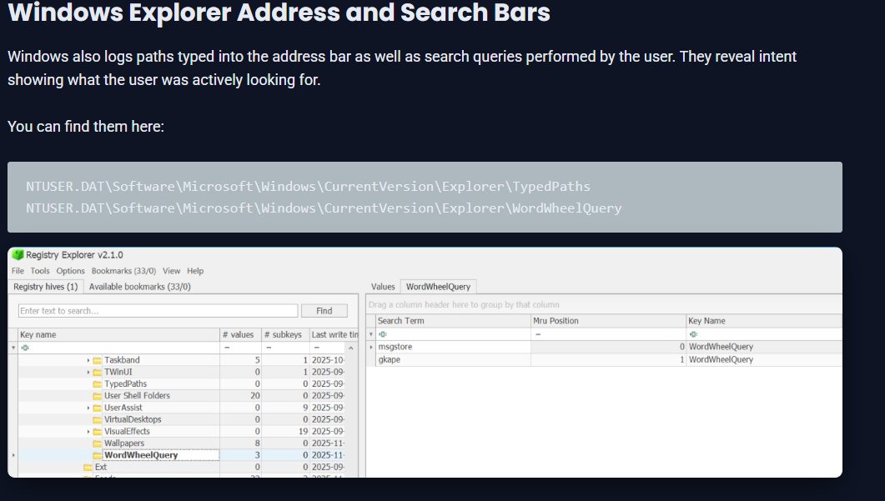Sort by right-pane Key Name column header
The image size is (885, 501).
[x=764, y=320]
